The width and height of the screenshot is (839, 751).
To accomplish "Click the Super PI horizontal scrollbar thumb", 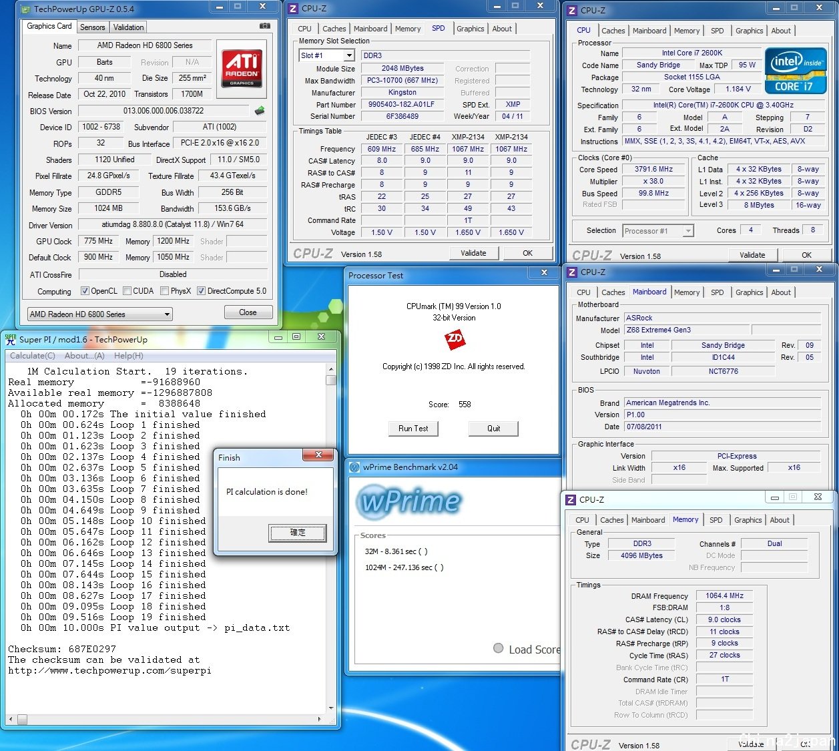I will tap(22, 720).
